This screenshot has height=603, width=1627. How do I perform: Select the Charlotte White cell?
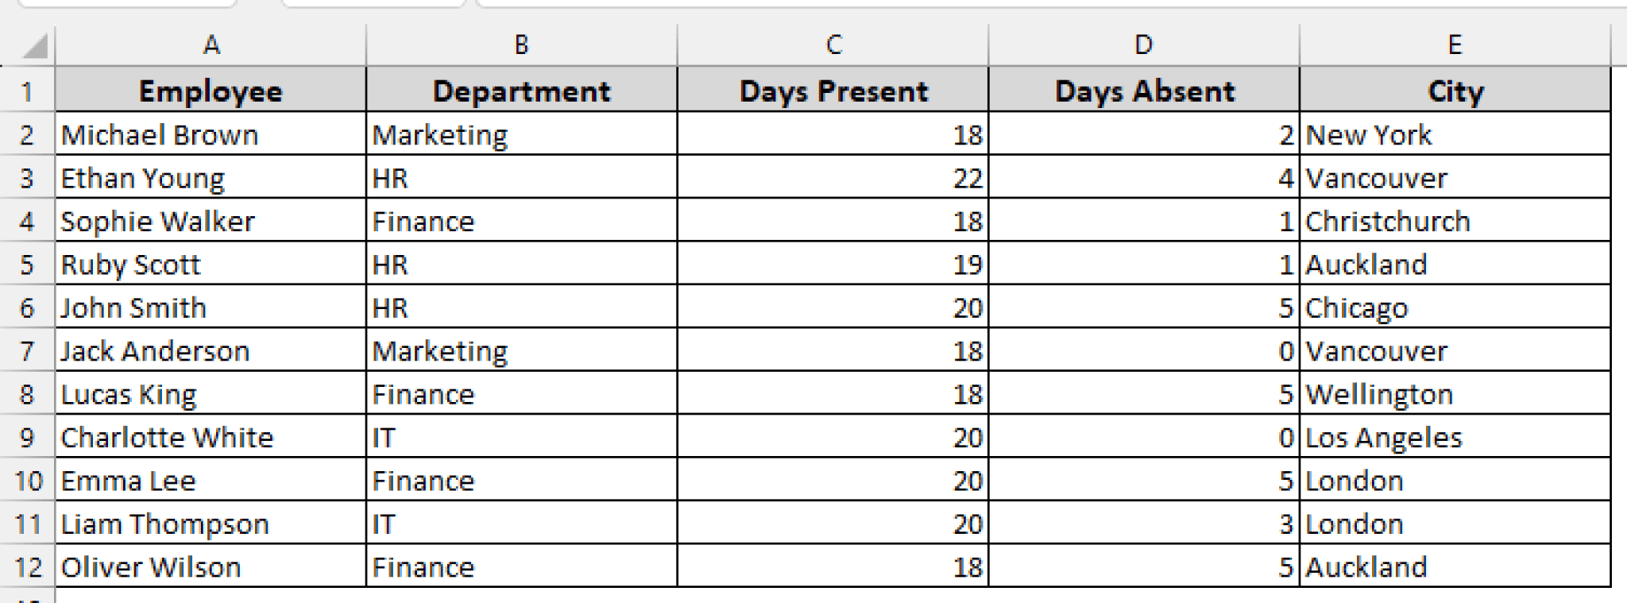211,438
